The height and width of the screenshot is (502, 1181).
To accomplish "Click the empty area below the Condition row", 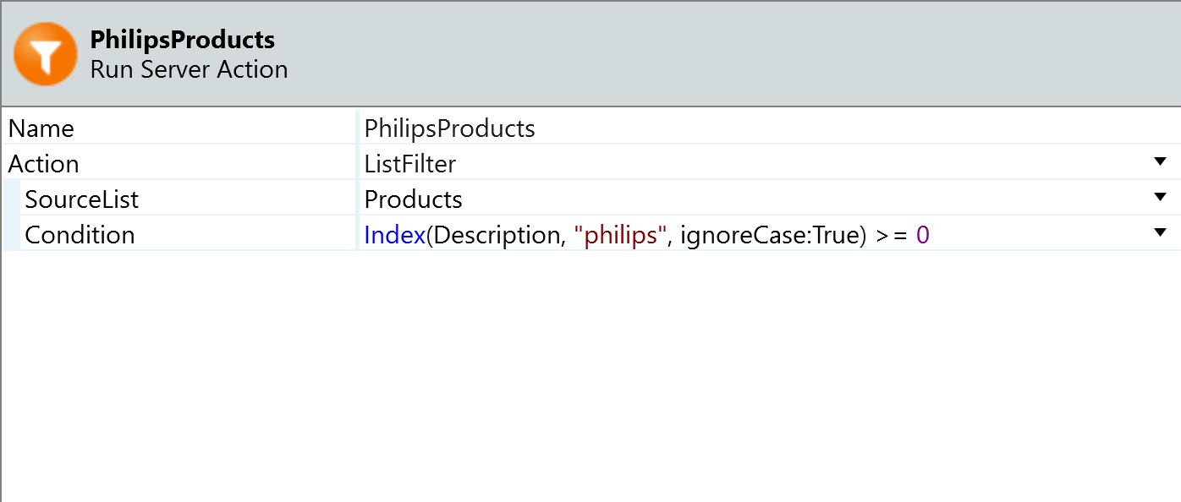I will tap(592, 372).
